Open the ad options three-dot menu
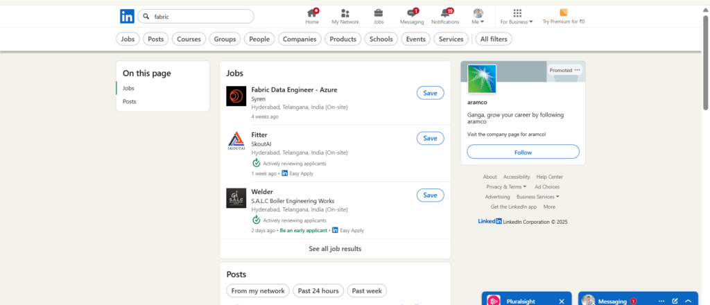710x305 pixels. pyautogui.click(x=577, y=70)
